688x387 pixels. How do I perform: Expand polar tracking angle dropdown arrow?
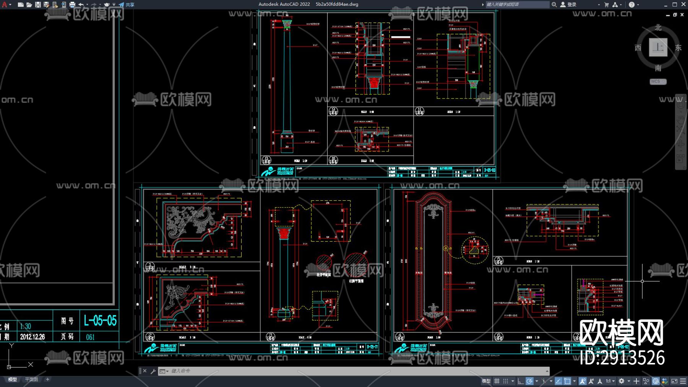[537, 381]
